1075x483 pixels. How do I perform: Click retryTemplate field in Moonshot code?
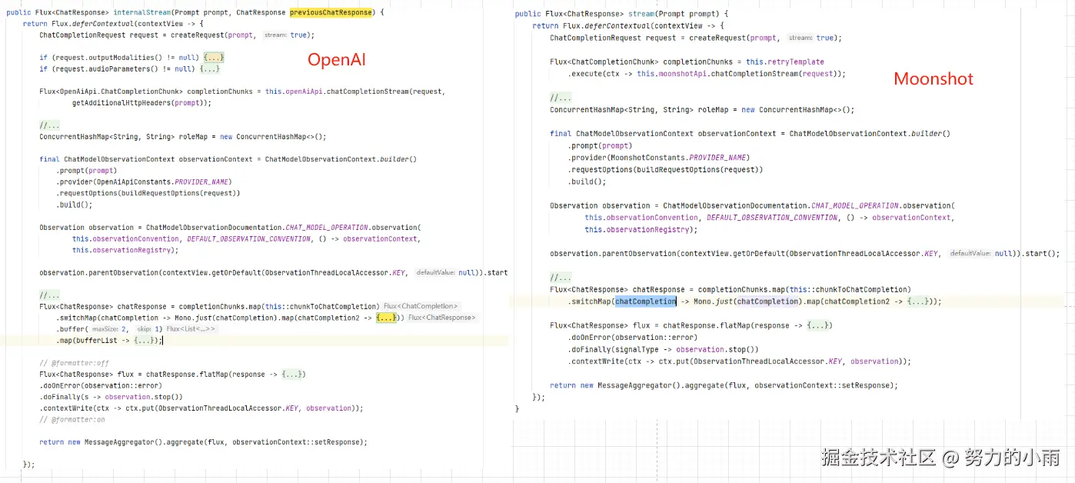(795, 62)
